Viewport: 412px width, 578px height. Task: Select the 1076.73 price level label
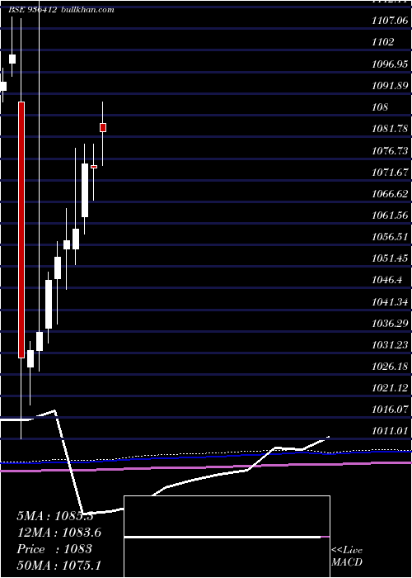tap(390, 150)
